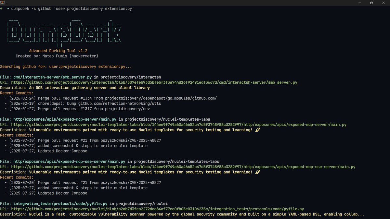Click Nuclei description line at the bottom
390x219 pixels.
click(182, 214)
